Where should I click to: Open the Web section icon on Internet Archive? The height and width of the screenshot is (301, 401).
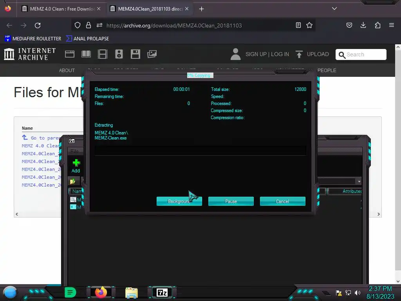coord(70,54)
